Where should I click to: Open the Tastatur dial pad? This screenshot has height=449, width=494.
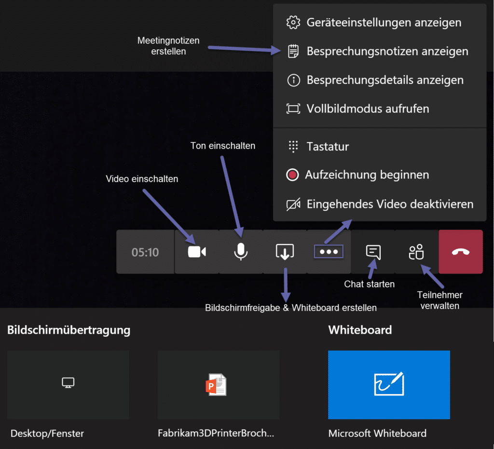pyautogui.click(x=328, y=147)
